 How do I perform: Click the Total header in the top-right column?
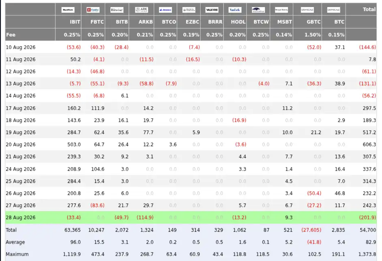(x=369, y=9)
